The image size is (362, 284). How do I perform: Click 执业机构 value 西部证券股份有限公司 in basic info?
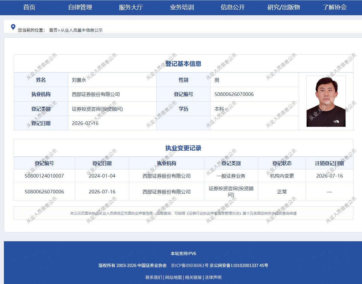pyautogui.click(x=96, y=94)
